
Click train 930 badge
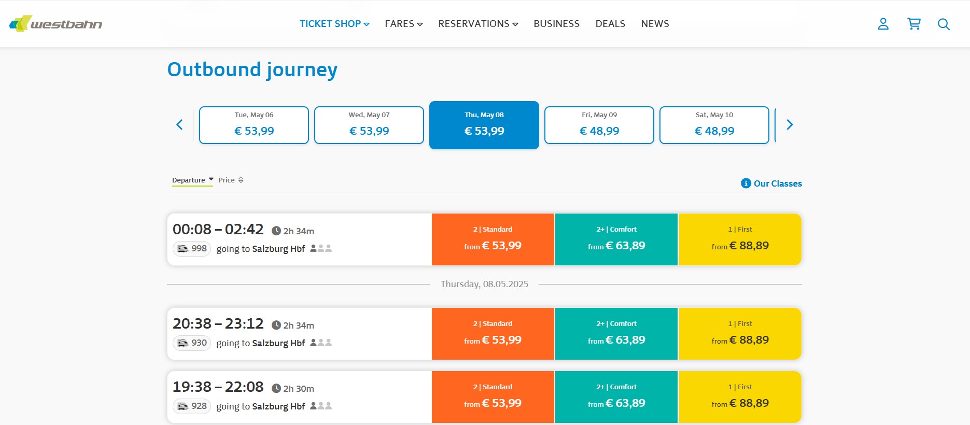point(192,343)
